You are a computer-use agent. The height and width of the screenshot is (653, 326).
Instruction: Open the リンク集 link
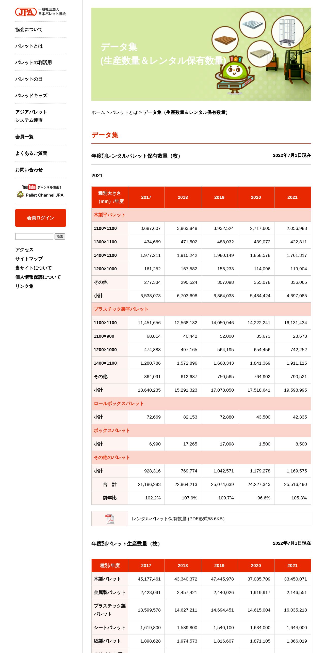[24, 286]
